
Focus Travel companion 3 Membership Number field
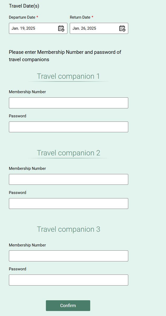[x=68, y=256]
